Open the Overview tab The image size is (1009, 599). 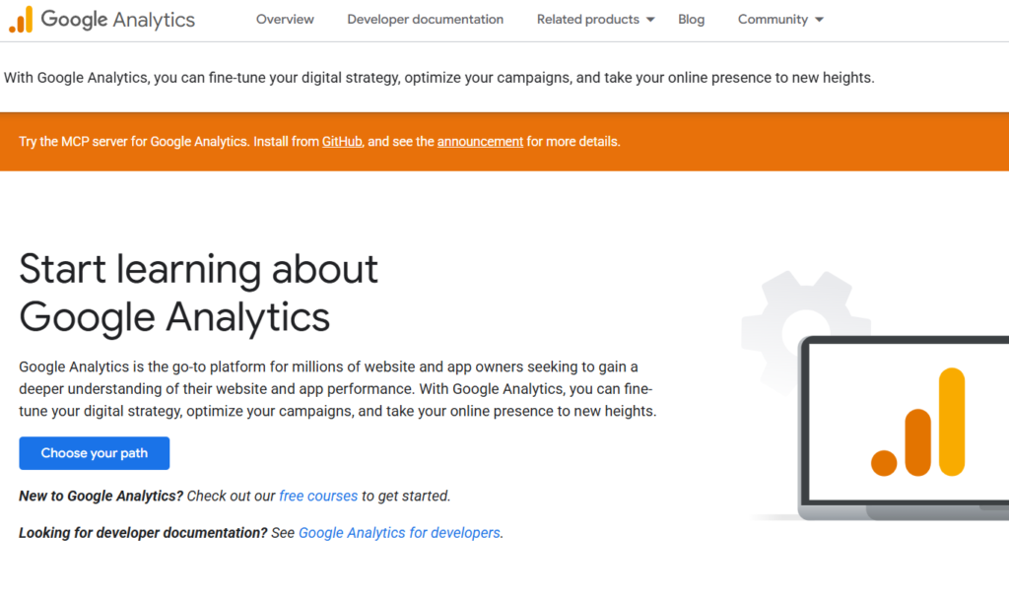coord(285,20)
